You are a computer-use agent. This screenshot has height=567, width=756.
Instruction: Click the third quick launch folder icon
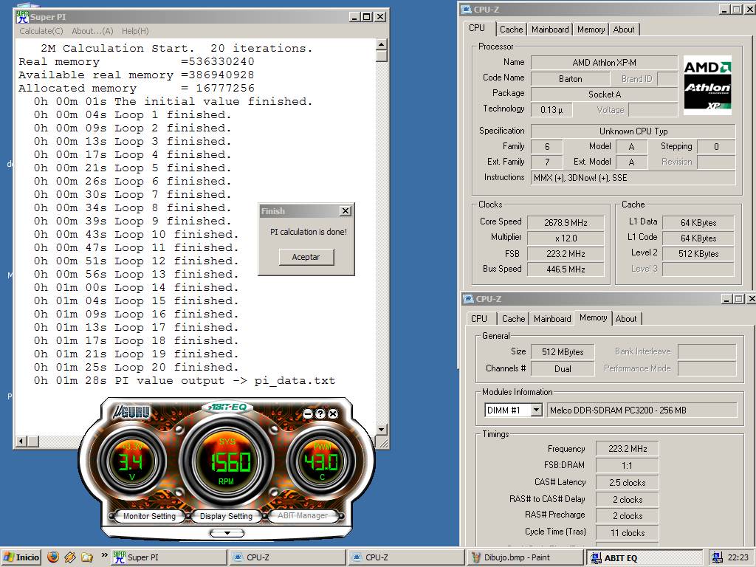click(86, 557)
